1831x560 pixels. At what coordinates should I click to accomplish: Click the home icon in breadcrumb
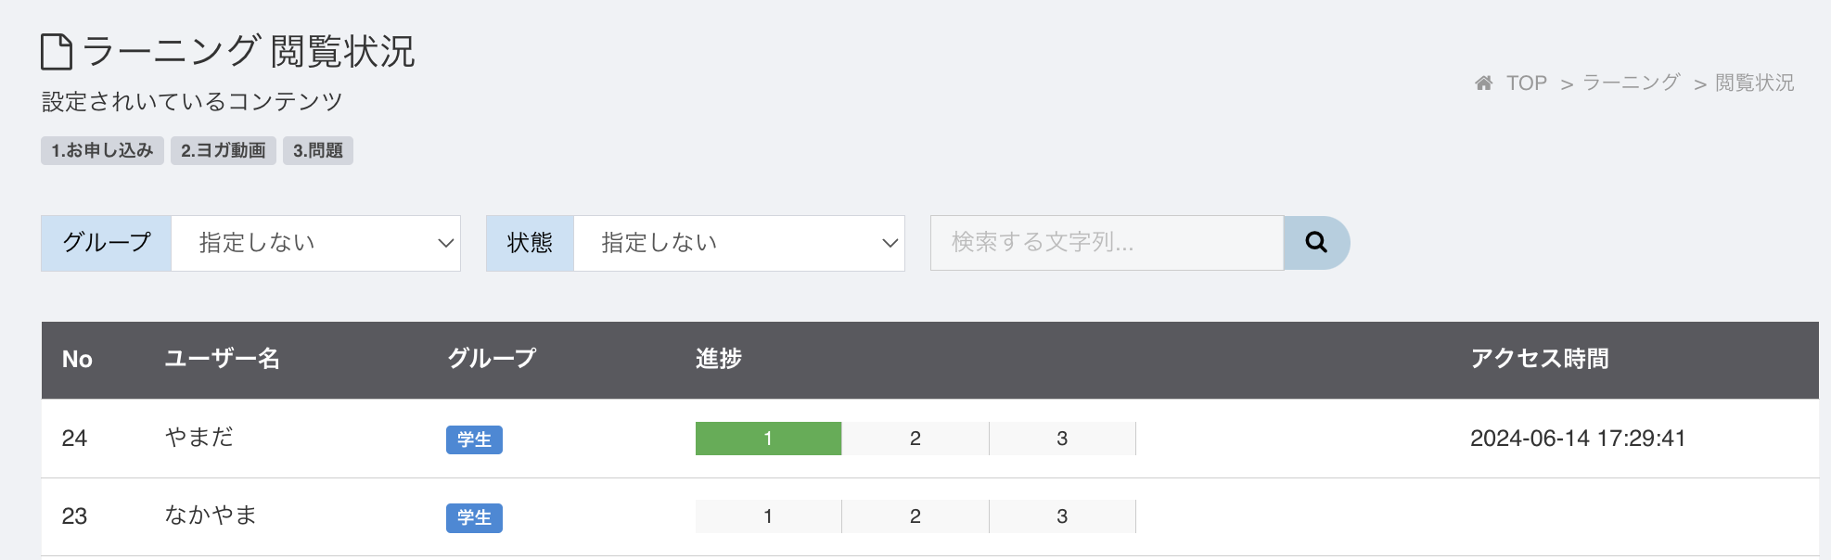pos(1484,83)
